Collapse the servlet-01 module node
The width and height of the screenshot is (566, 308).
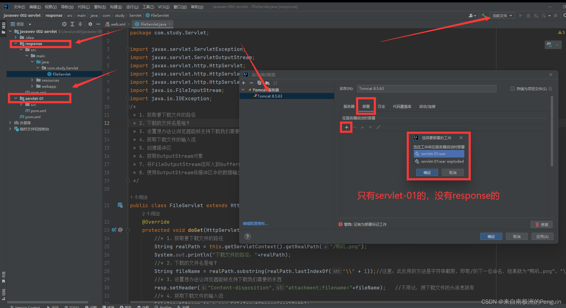(16, 98)
